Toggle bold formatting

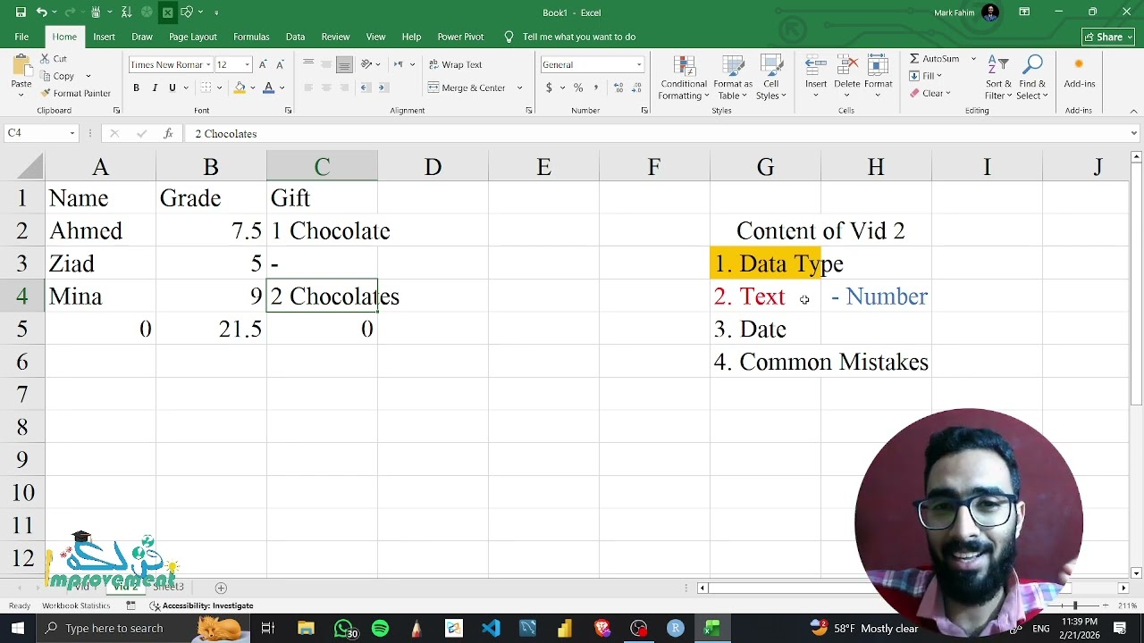tap(136, 88)
